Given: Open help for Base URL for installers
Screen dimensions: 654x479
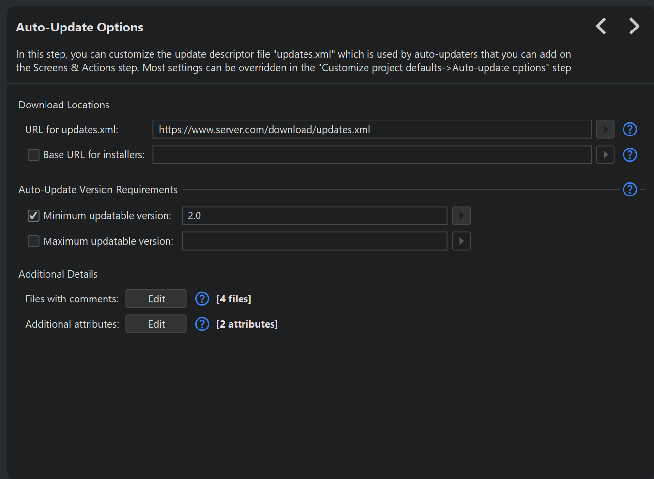Looking at the screenshot, I should (629, 155).
